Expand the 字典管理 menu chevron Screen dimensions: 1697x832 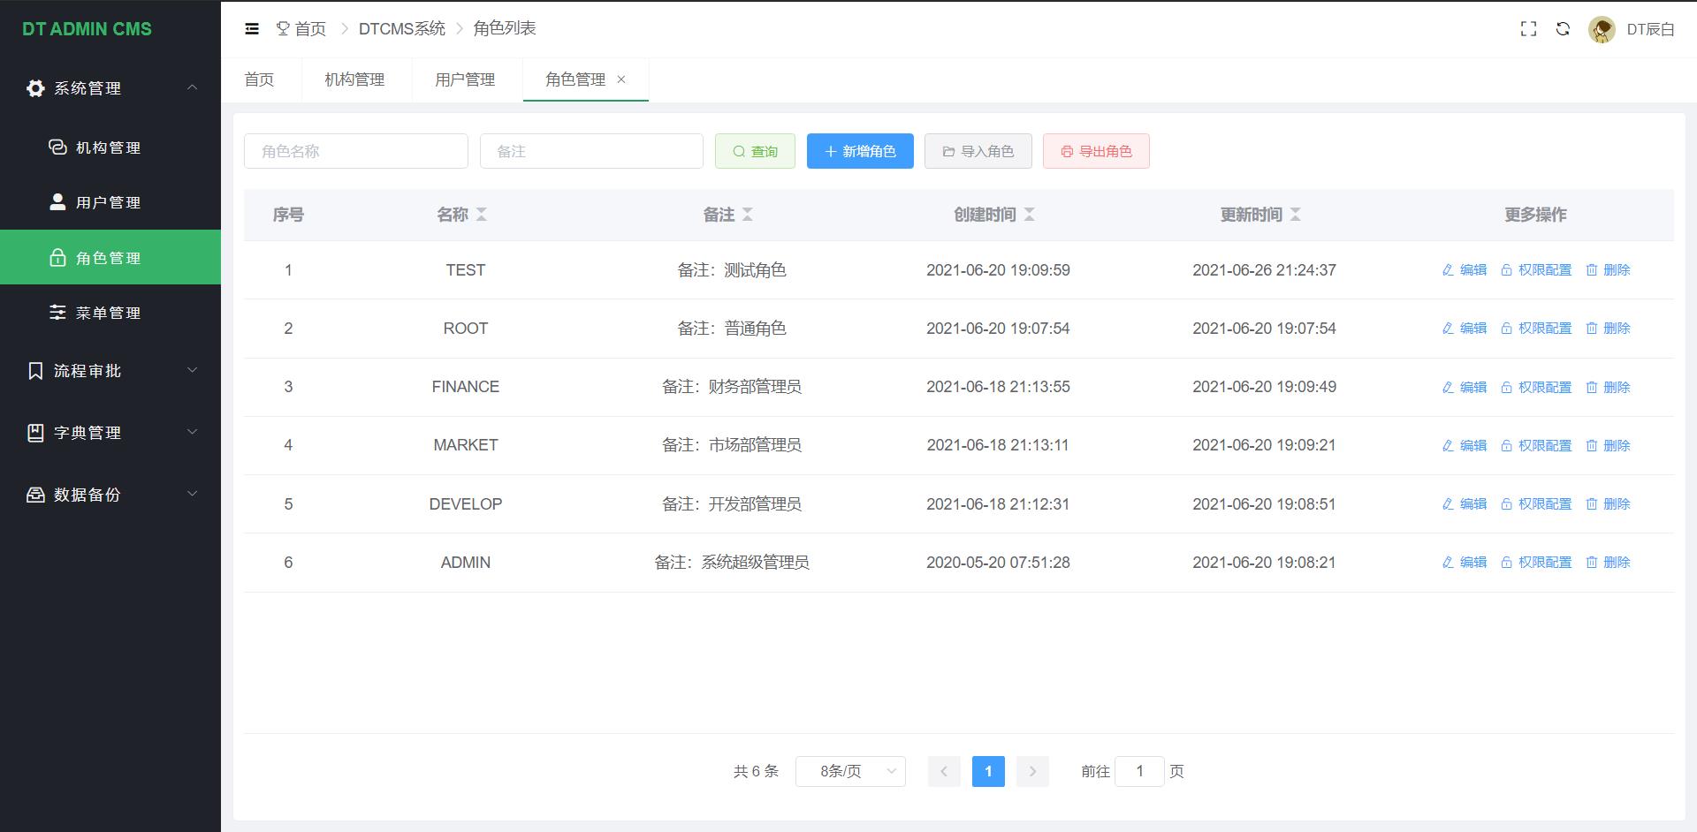pos(192,432)
